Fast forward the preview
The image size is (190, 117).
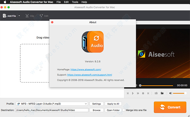tap(138, 93)
